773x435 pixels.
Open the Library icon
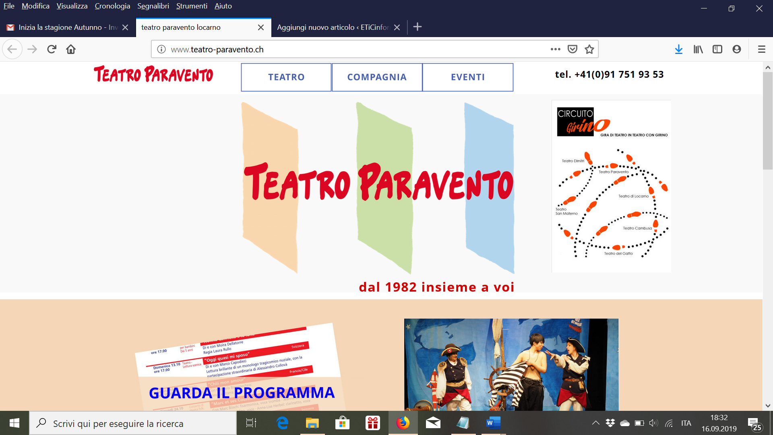[698, 49]
